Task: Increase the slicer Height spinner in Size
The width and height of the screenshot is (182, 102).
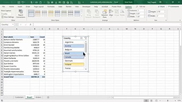Action: 165,11
